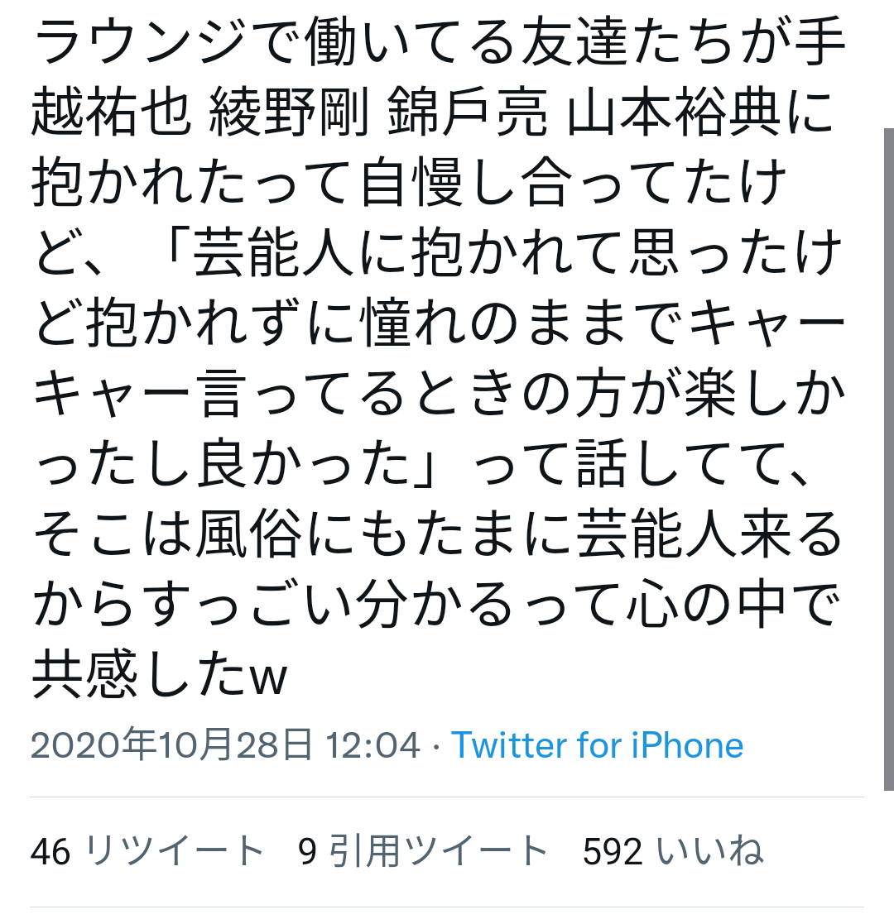Image resolution: width=894 pixels, height=919 pixels.
Task: Click the tweet's first line starting ラウンジで
Action: tap(438, 42)
